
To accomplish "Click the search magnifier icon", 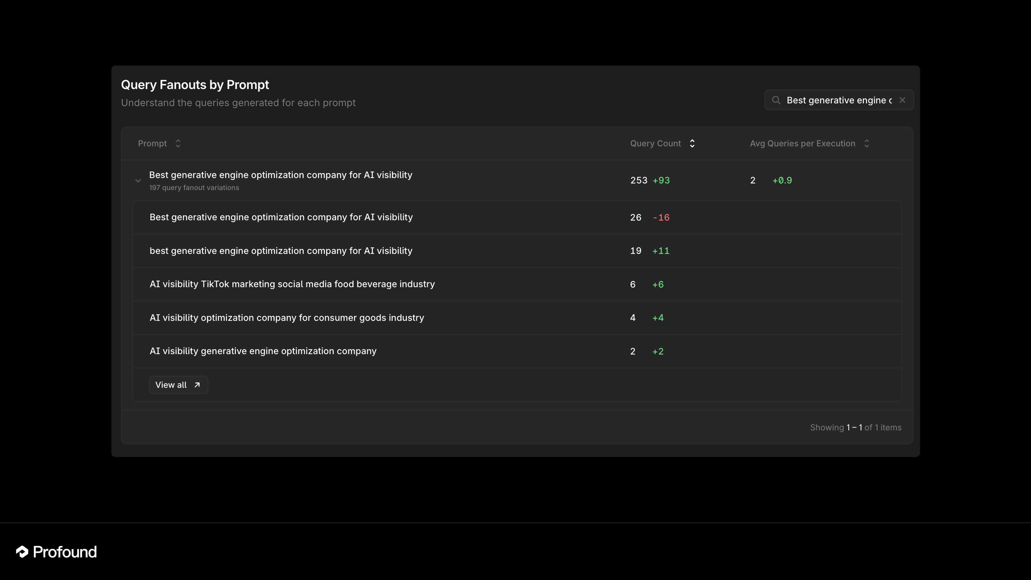I will [x=776, y=100].
